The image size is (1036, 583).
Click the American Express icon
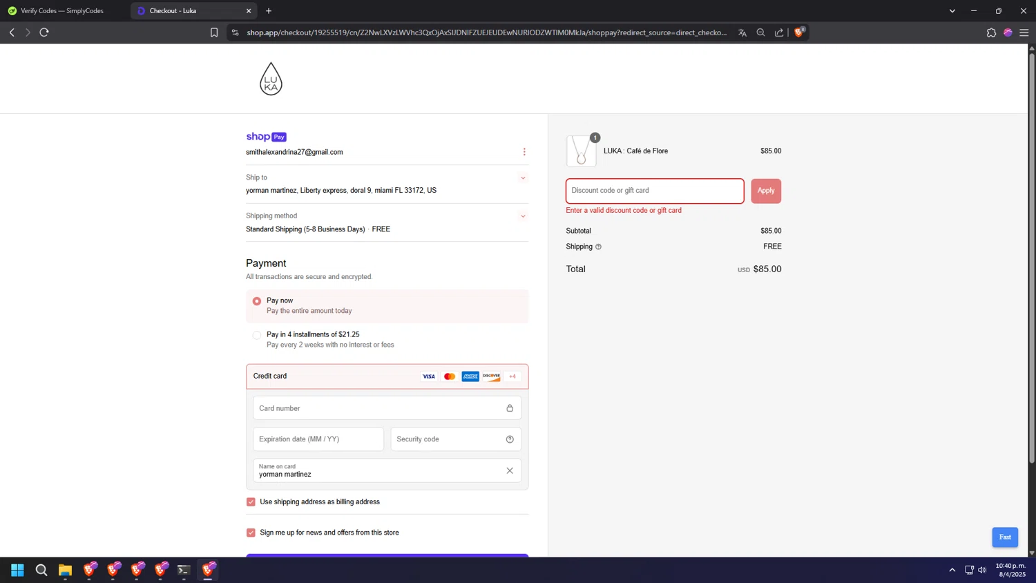[470, 376]
